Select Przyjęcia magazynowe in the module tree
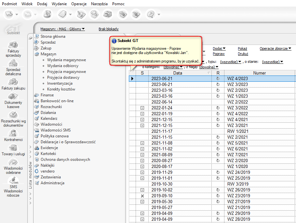The height and width of the screenshot is (223, 296). point(66,72)
